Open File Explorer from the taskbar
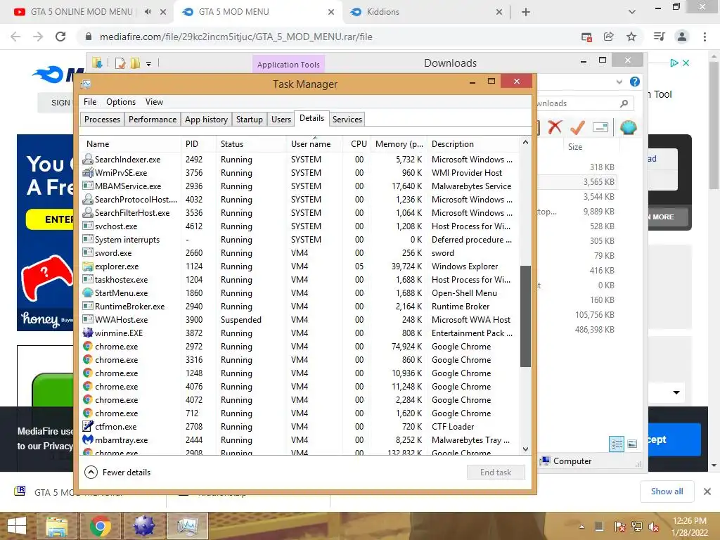The image size is (720, 540). coord(56,526)
